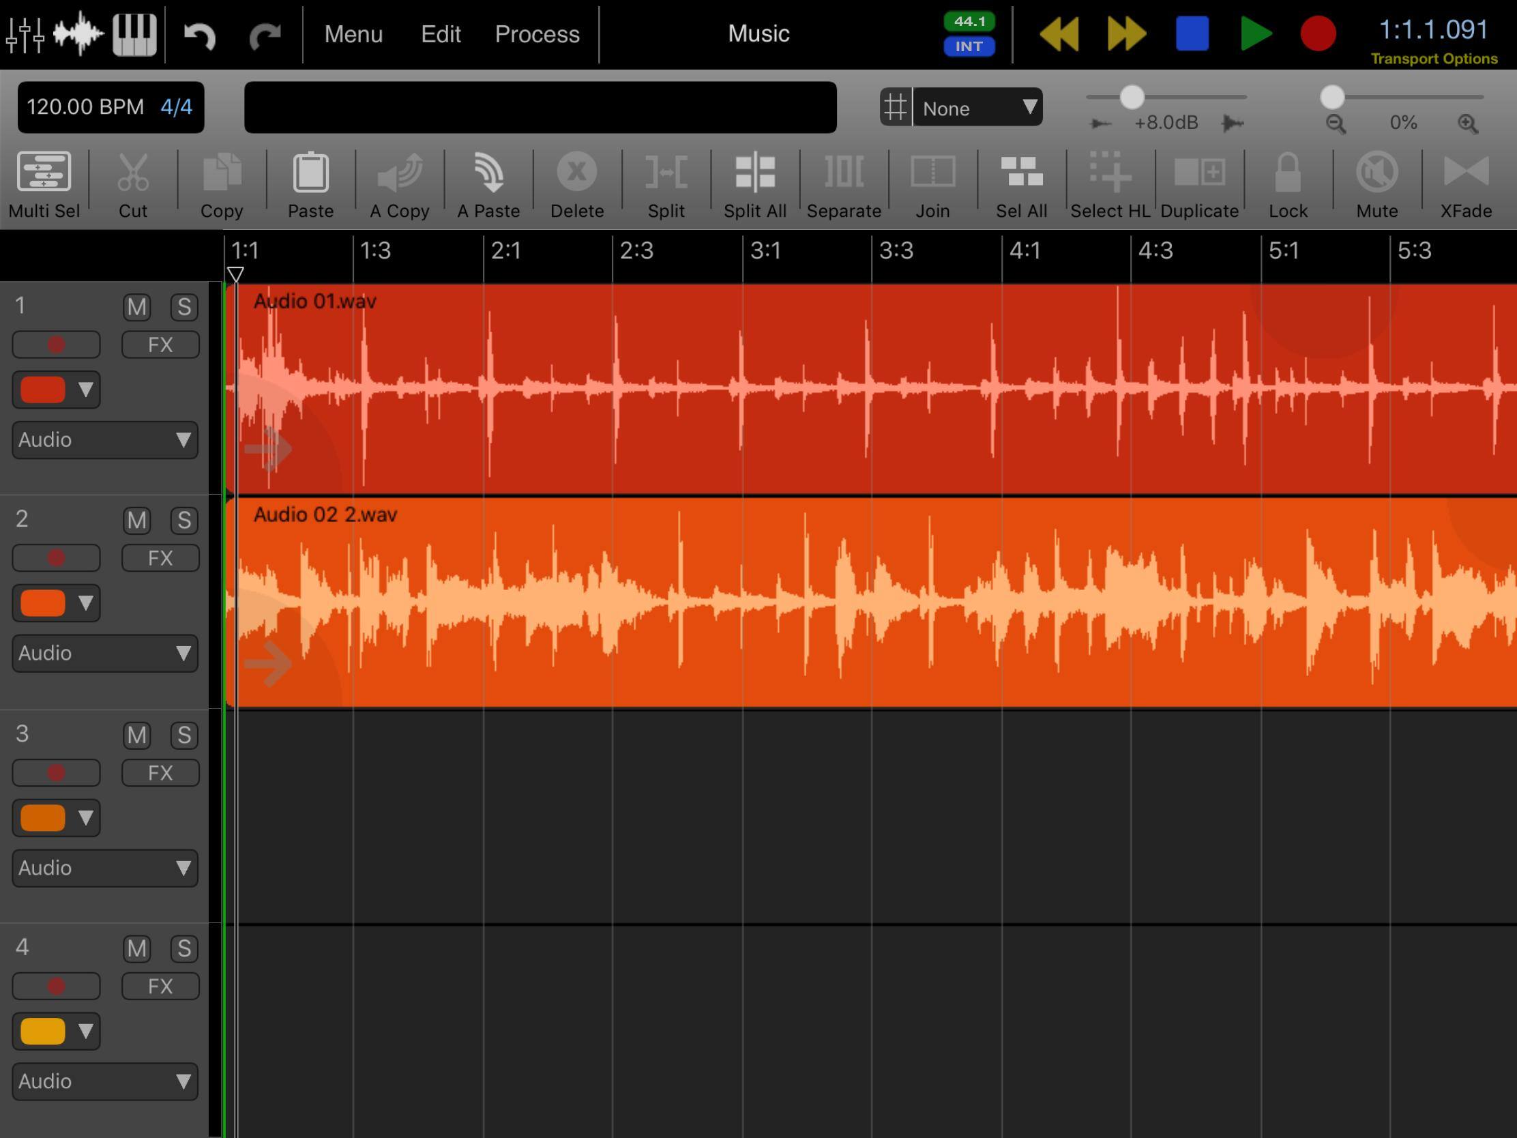Click the zoom slider handle at 0%
The image size is (1517, 1138).
tap(1332, 98)
